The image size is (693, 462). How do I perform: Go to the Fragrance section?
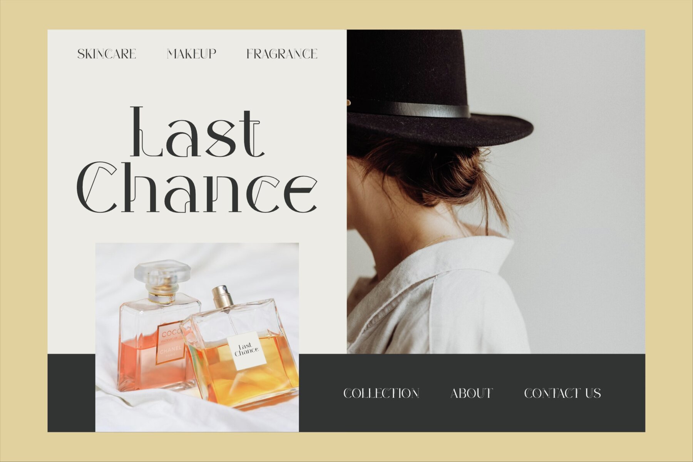(282, 54)
